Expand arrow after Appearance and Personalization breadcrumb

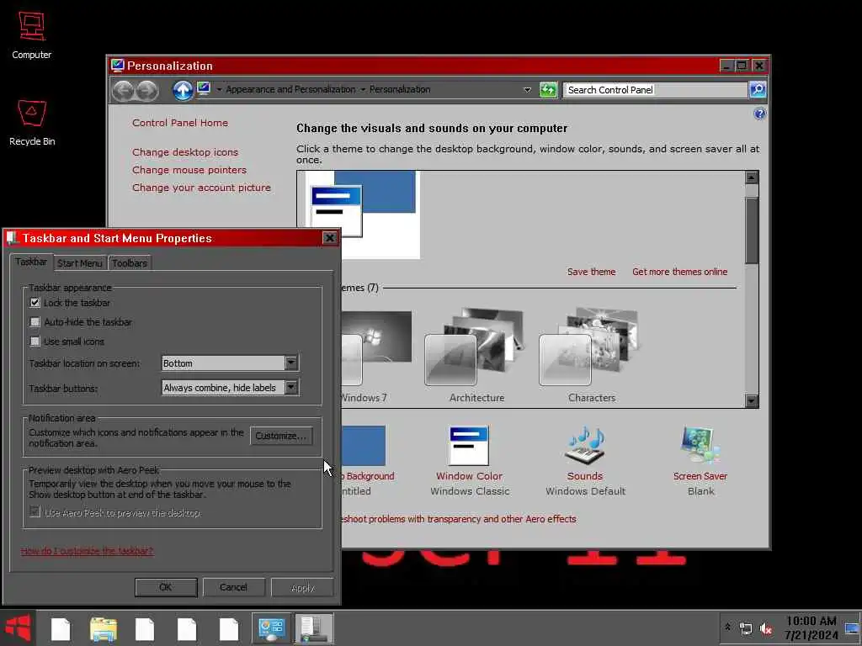point(363,89)
